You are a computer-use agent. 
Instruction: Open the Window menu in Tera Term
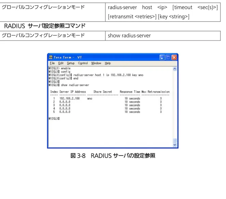coord(96,63)
